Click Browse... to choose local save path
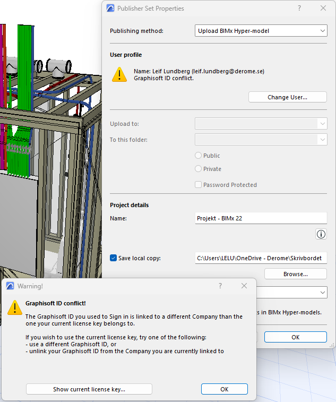 point(295,274)
